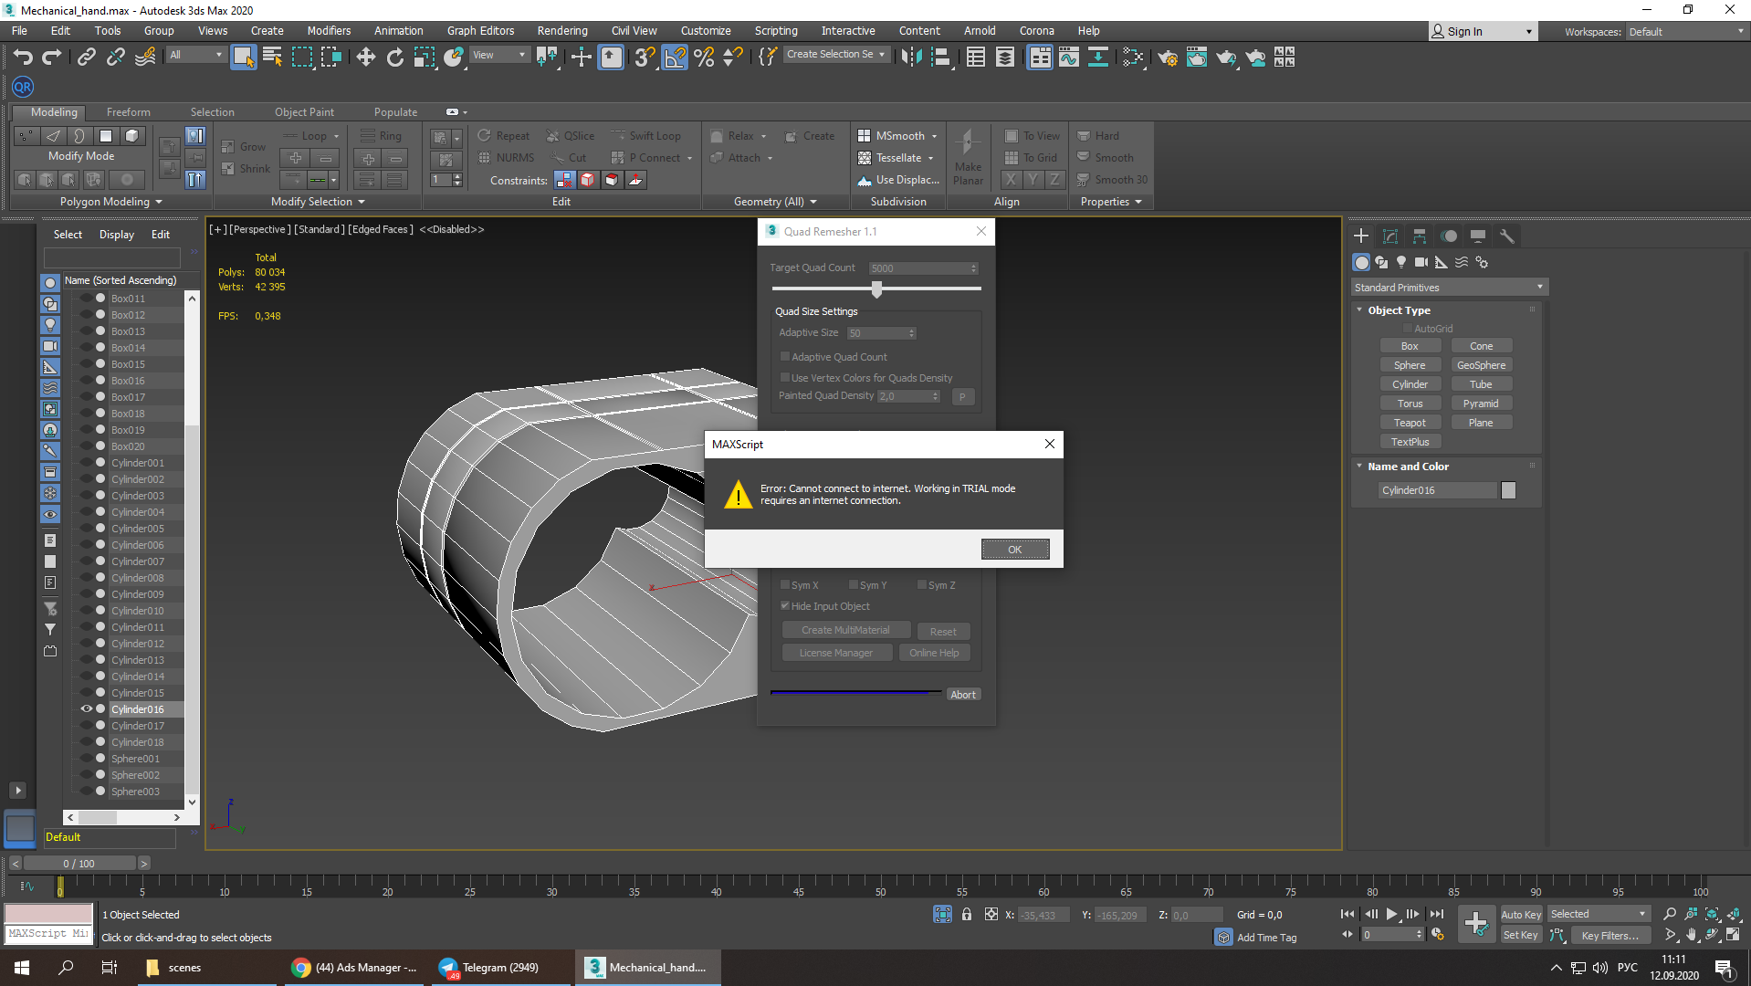This screenshot has width=1751, height=986.
Task: Enable the AutoGrid checkbox
Action: click(x=1407, y=329)
